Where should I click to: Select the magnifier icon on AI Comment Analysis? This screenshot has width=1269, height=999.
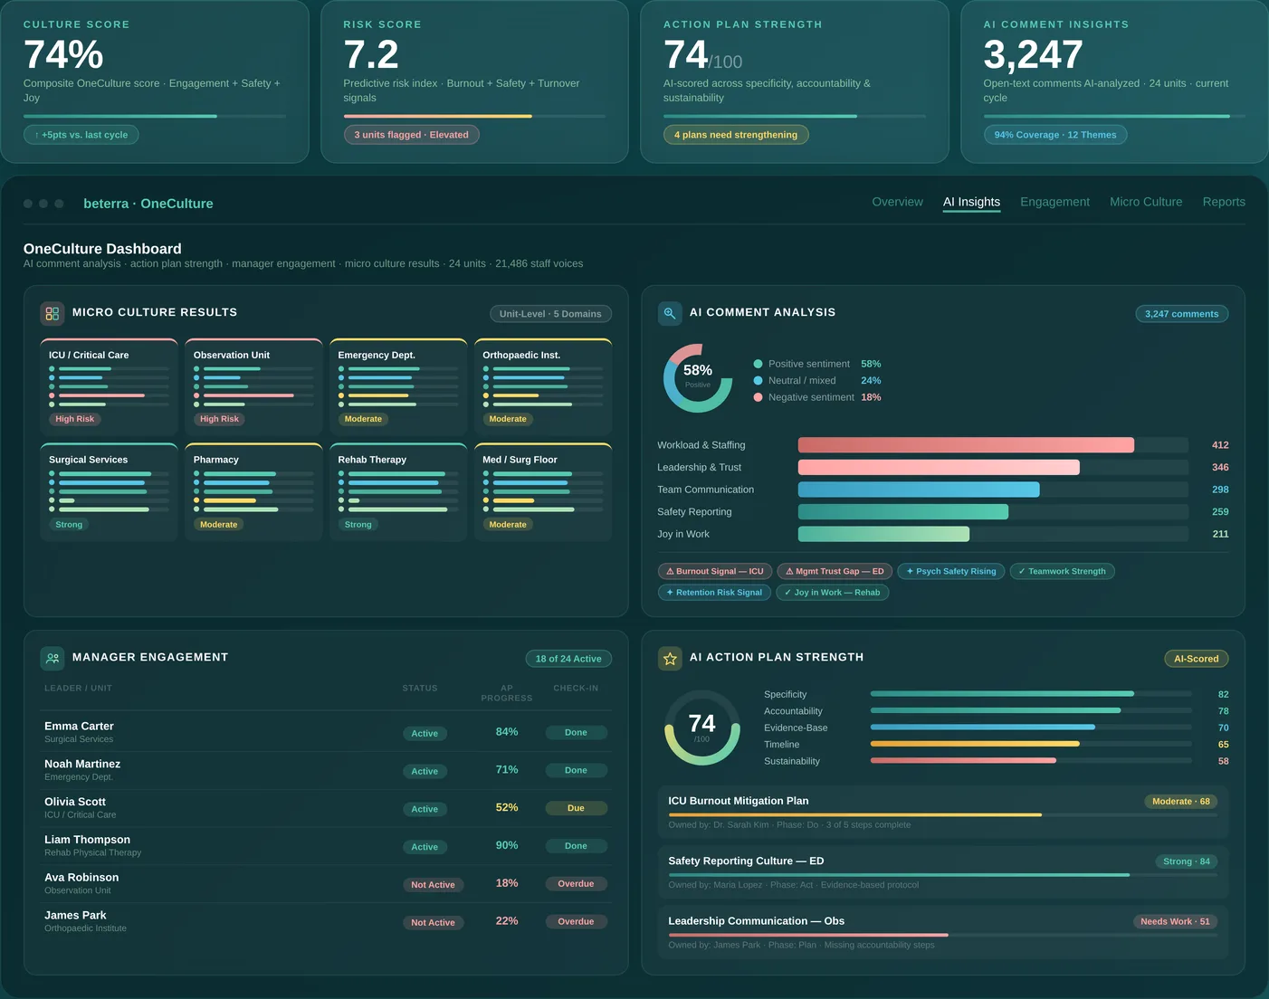(x=669, y=313)
